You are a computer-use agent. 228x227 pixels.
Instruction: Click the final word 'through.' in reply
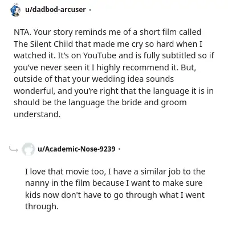click(x=42, y=206)
